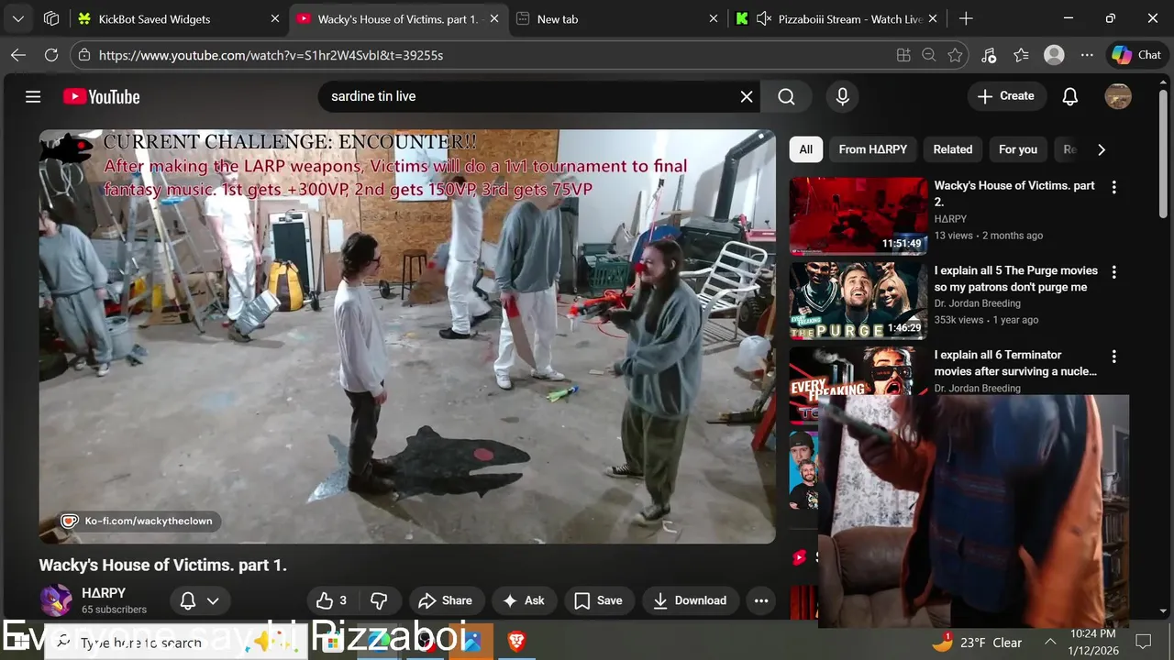Click the zoom out magnifier in address bar
The width and height of the screenshot is (1174, 660).
928,55
